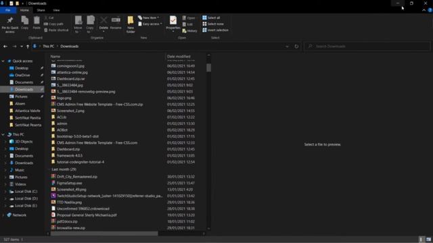Click the Delete ribbon icon
Viewport: 433px width, 243px height.
[x=104, y=24]
